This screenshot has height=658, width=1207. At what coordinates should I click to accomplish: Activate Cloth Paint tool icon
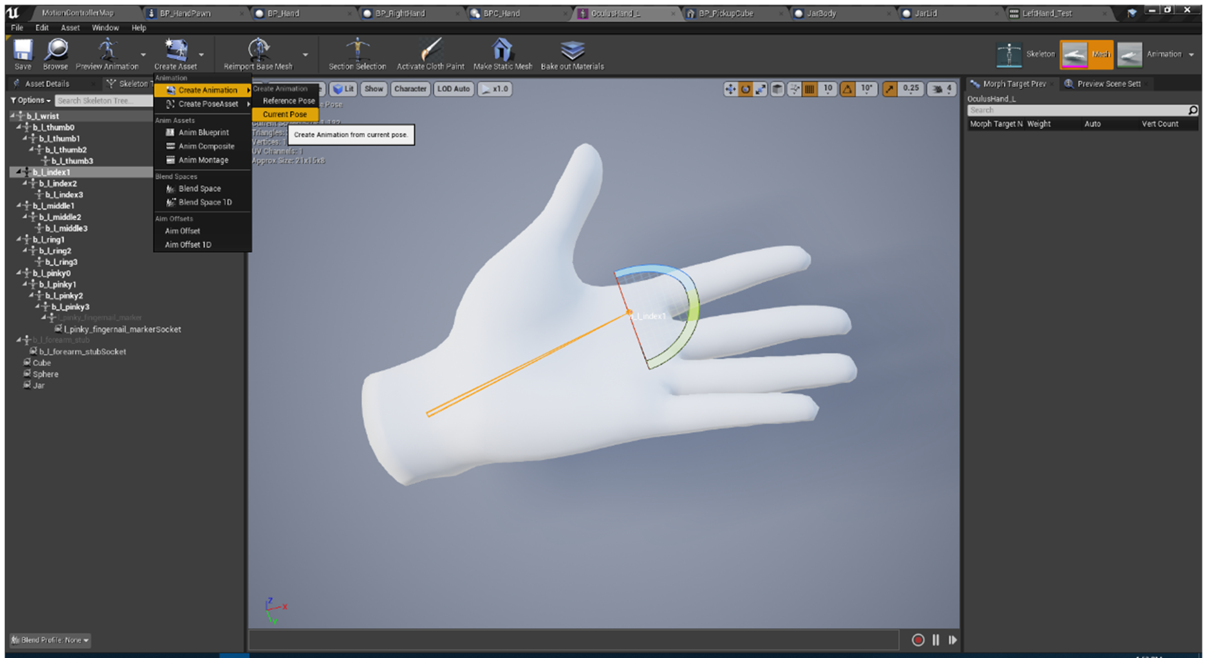430,50
